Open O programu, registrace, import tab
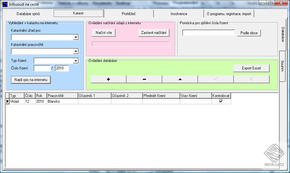Screen dimensions: 290x173 point(229,14)
